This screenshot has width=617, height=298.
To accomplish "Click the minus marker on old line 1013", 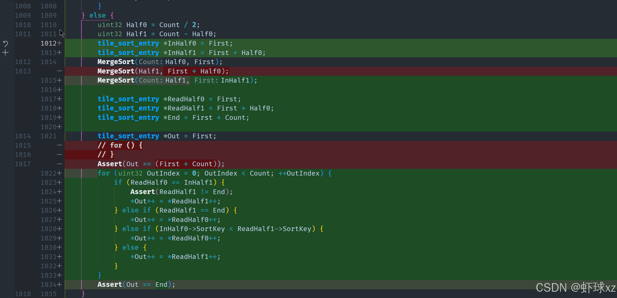I will point(60,71).
